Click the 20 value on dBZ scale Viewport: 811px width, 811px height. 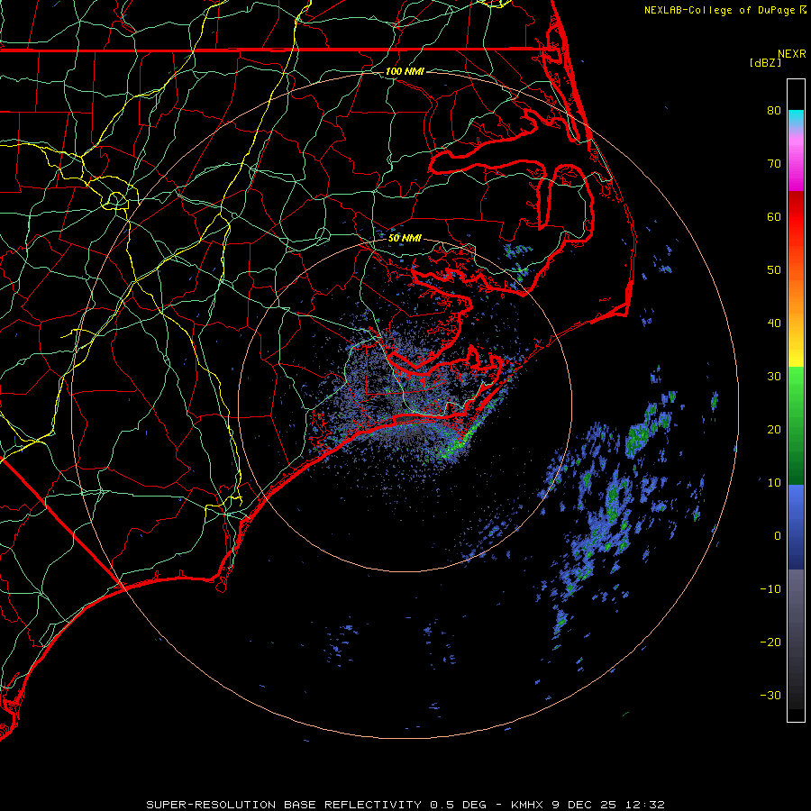(774, 429)
